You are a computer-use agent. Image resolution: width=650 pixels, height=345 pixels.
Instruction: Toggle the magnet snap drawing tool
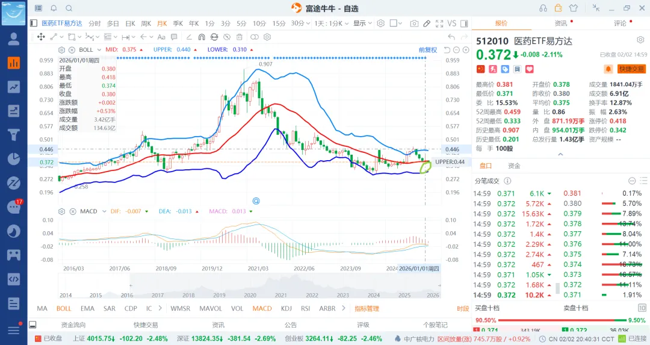click(202, 37)
